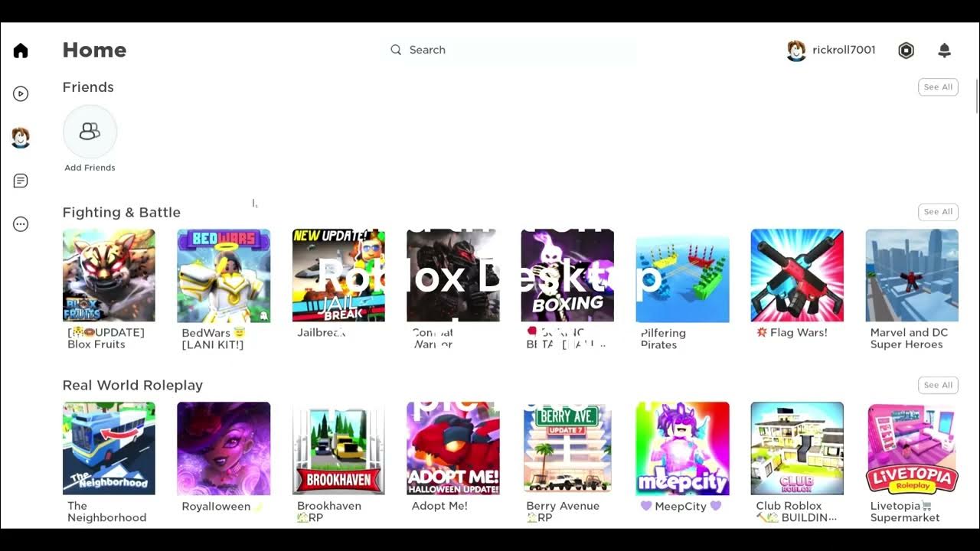Click the Adopt Me! title text
The image size is (980, 551).
(439, 506)
